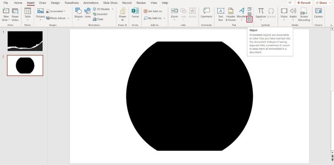Expand the 3D Models dropdown arrow
The height and width of the screenshot is (165, 334).
(113, 9)
